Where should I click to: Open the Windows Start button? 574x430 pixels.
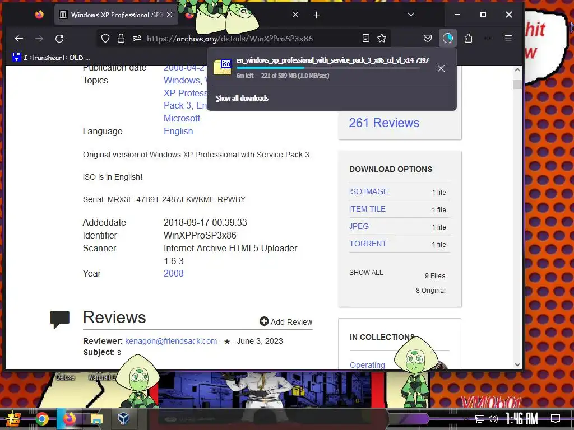[x=13, y=419]
